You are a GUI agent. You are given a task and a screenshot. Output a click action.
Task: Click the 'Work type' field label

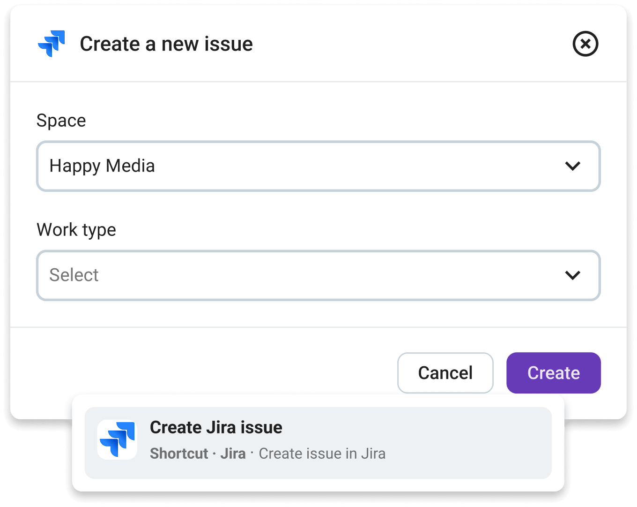point(76,230)
